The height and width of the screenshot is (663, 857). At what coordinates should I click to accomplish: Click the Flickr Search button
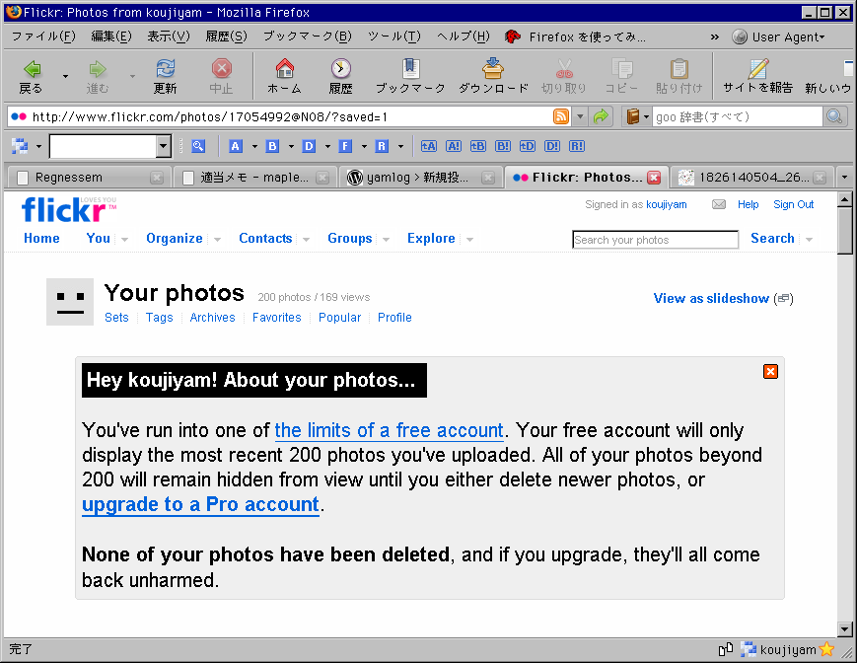pos(772,239)
